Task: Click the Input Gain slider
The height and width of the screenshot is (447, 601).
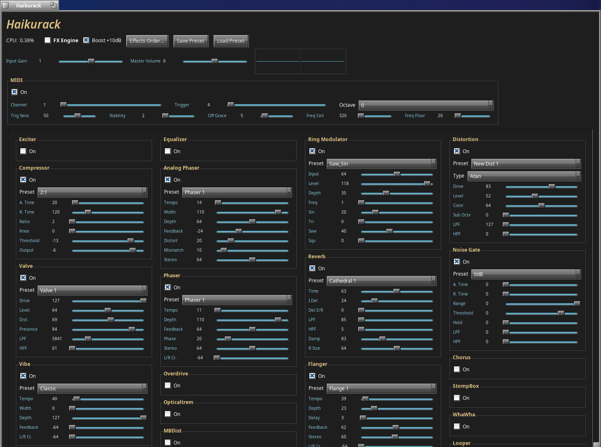Action: coord(91,61)
